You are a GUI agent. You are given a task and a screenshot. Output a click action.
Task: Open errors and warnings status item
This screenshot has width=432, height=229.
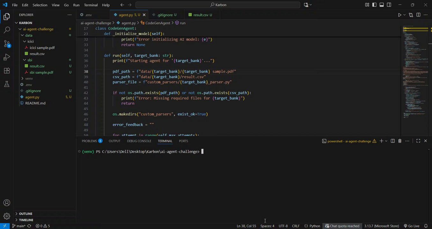tap(43, 226)
